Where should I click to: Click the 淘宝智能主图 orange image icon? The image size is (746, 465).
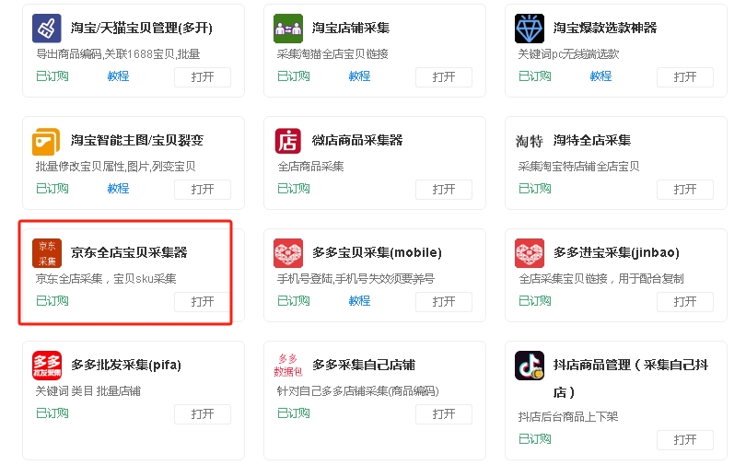pos(47,141)
